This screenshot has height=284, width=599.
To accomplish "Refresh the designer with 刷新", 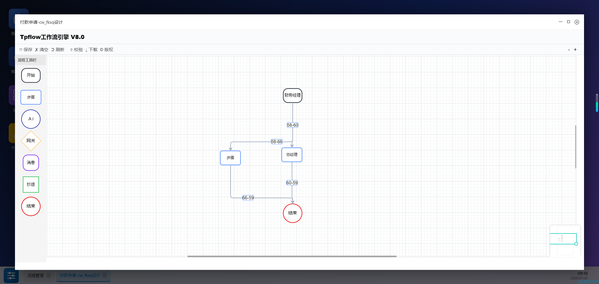I will point(58,50).
